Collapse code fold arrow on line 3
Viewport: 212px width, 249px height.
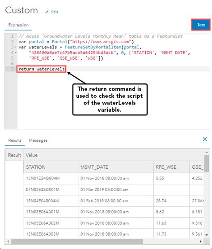(x=16, y=47)
